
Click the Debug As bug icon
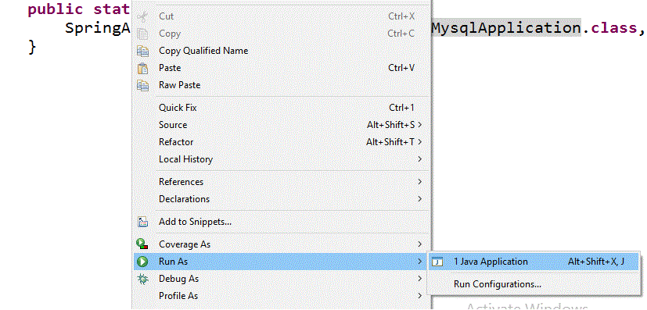(142, 279)
